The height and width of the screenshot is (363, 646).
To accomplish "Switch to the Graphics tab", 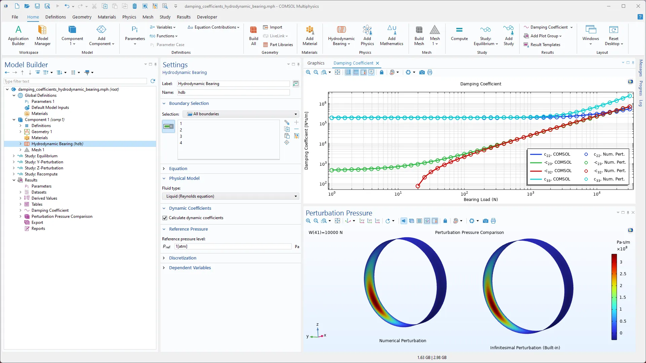I will [316, 63].
